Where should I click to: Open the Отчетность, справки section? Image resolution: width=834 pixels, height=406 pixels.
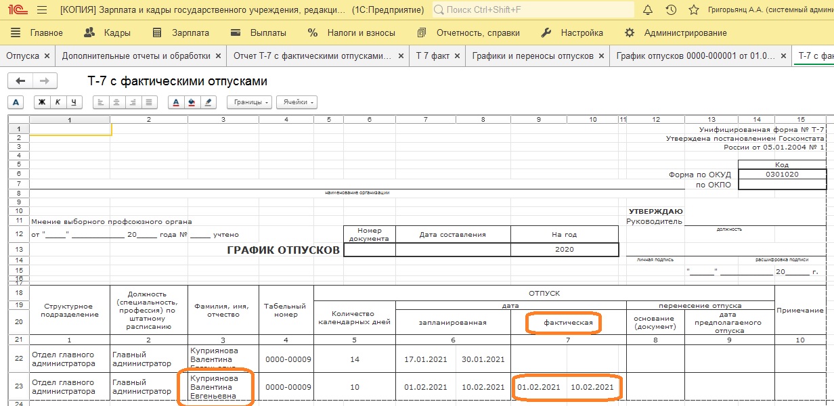tap(468, 32)
